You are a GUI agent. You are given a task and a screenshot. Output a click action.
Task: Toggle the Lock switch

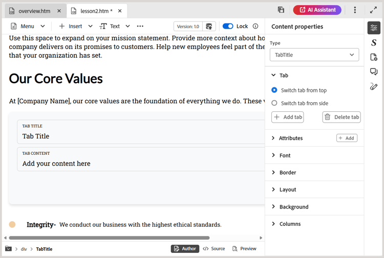228,26
